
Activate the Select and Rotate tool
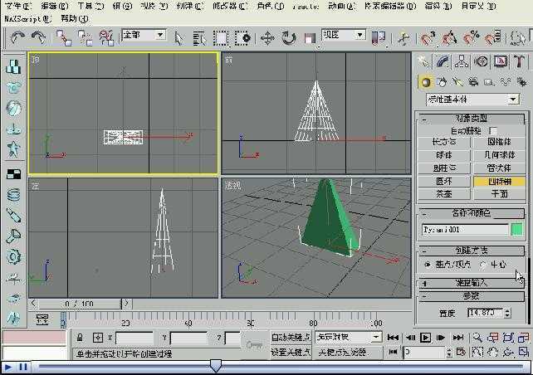click(289, 38)
